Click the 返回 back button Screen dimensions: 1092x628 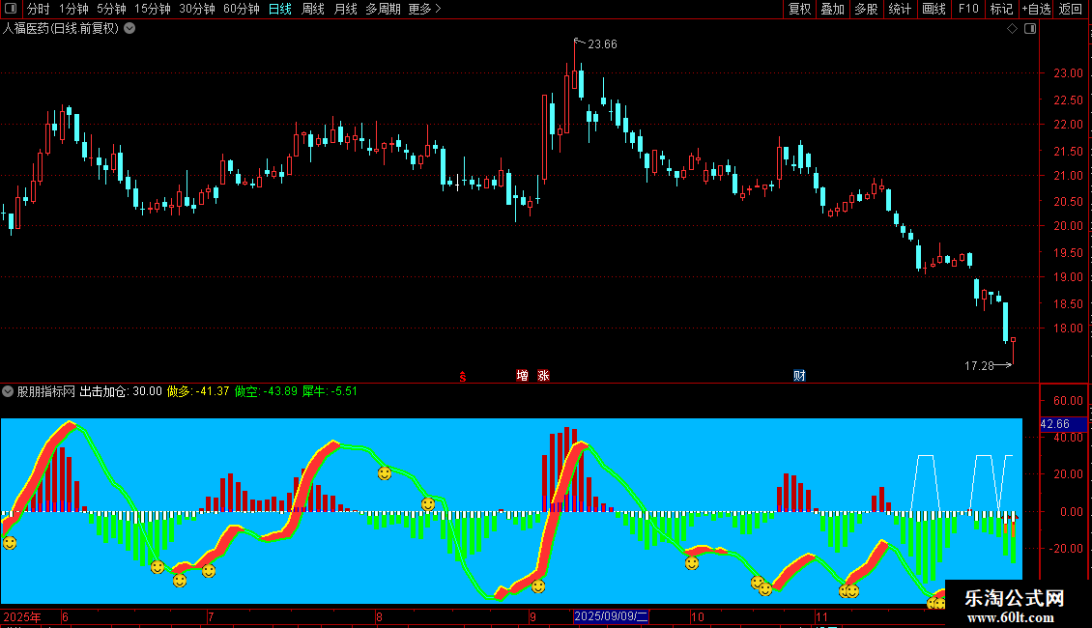tap(1071, 9)
